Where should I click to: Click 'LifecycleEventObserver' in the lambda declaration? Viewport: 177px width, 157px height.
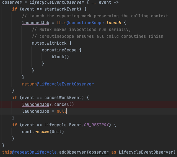pyautogui.click(x=56, y=2)
